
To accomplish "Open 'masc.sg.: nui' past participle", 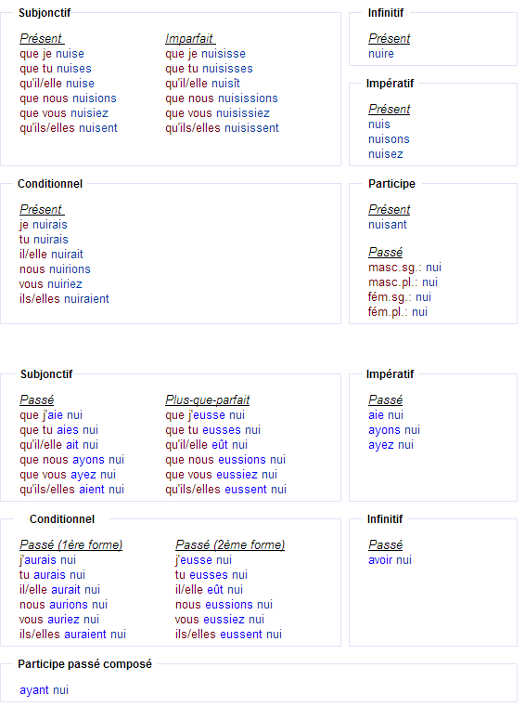I will [x=404, y=268].
